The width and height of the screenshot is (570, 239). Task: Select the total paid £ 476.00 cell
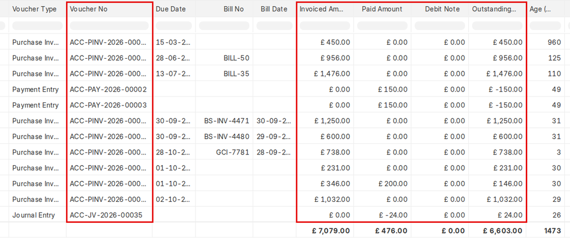pyautogui.click(x=382, y=231)
